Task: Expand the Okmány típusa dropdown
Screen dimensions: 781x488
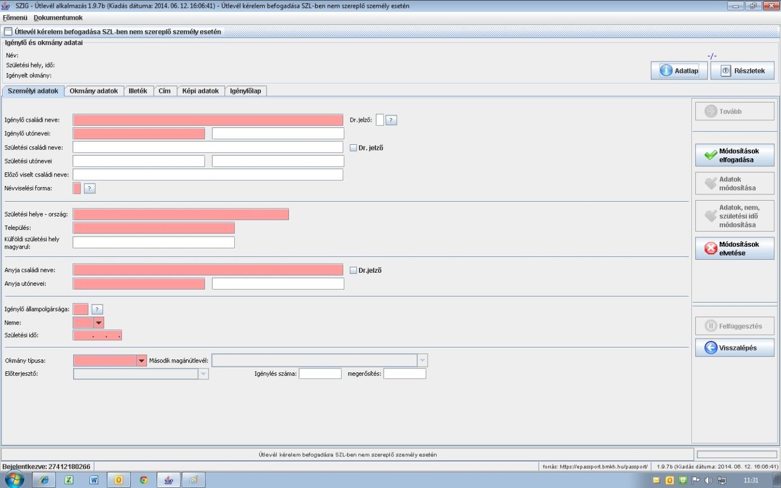Action: pyautogui.click(x=141, y=361)
